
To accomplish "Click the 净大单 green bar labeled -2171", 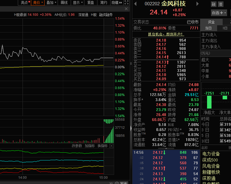I will [x=225, y=98].
